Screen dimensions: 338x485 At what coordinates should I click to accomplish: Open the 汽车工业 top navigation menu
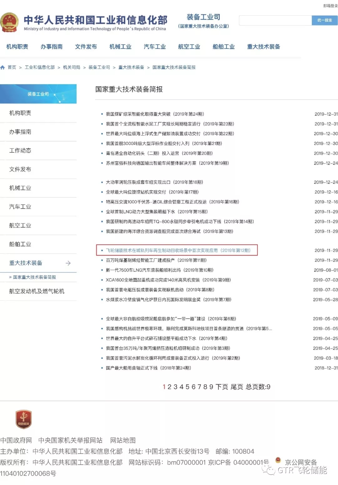click(155, 47)
